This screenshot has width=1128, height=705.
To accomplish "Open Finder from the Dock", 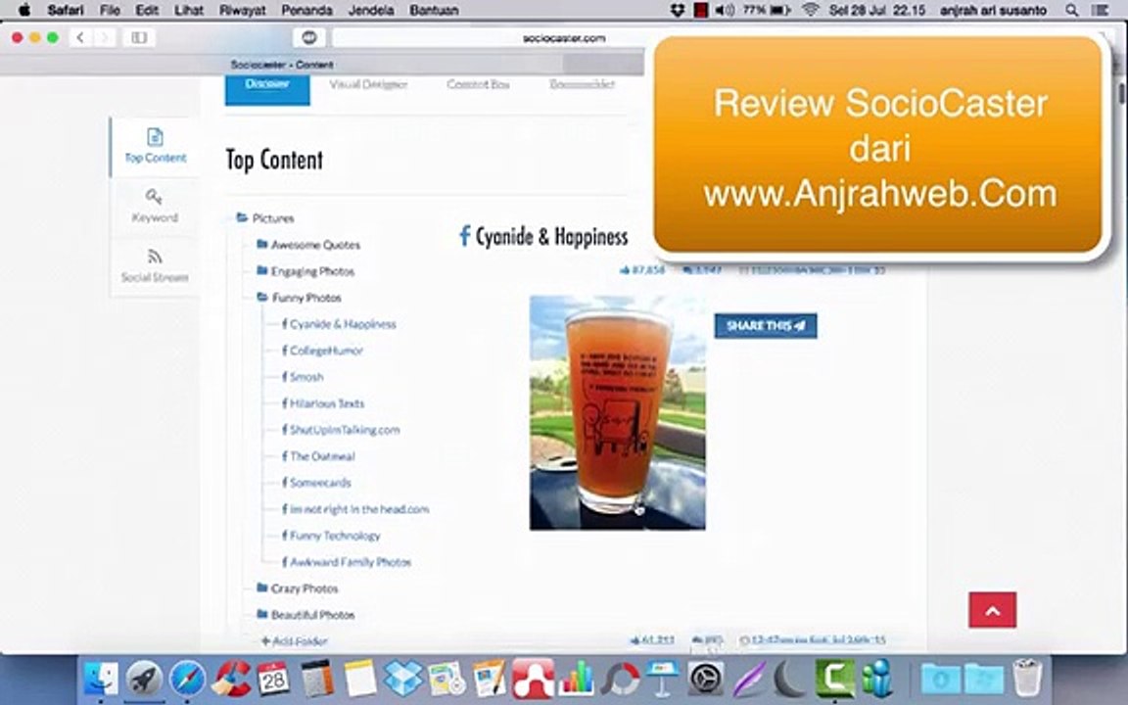I will (101, 679).
